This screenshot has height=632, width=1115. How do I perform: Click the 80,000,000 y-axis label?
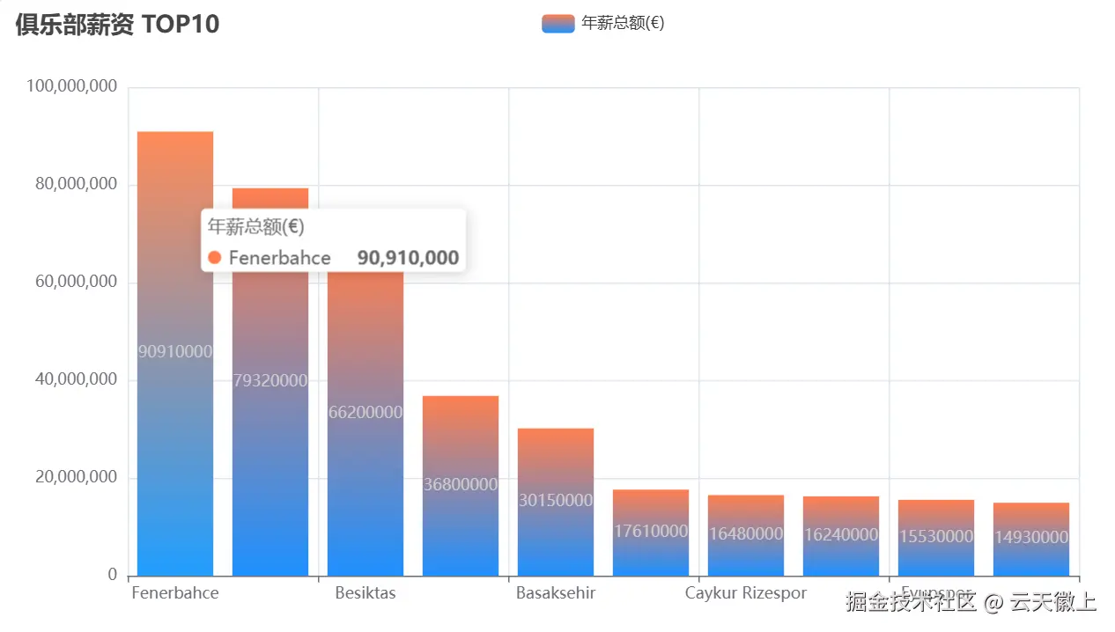point(77,184)
